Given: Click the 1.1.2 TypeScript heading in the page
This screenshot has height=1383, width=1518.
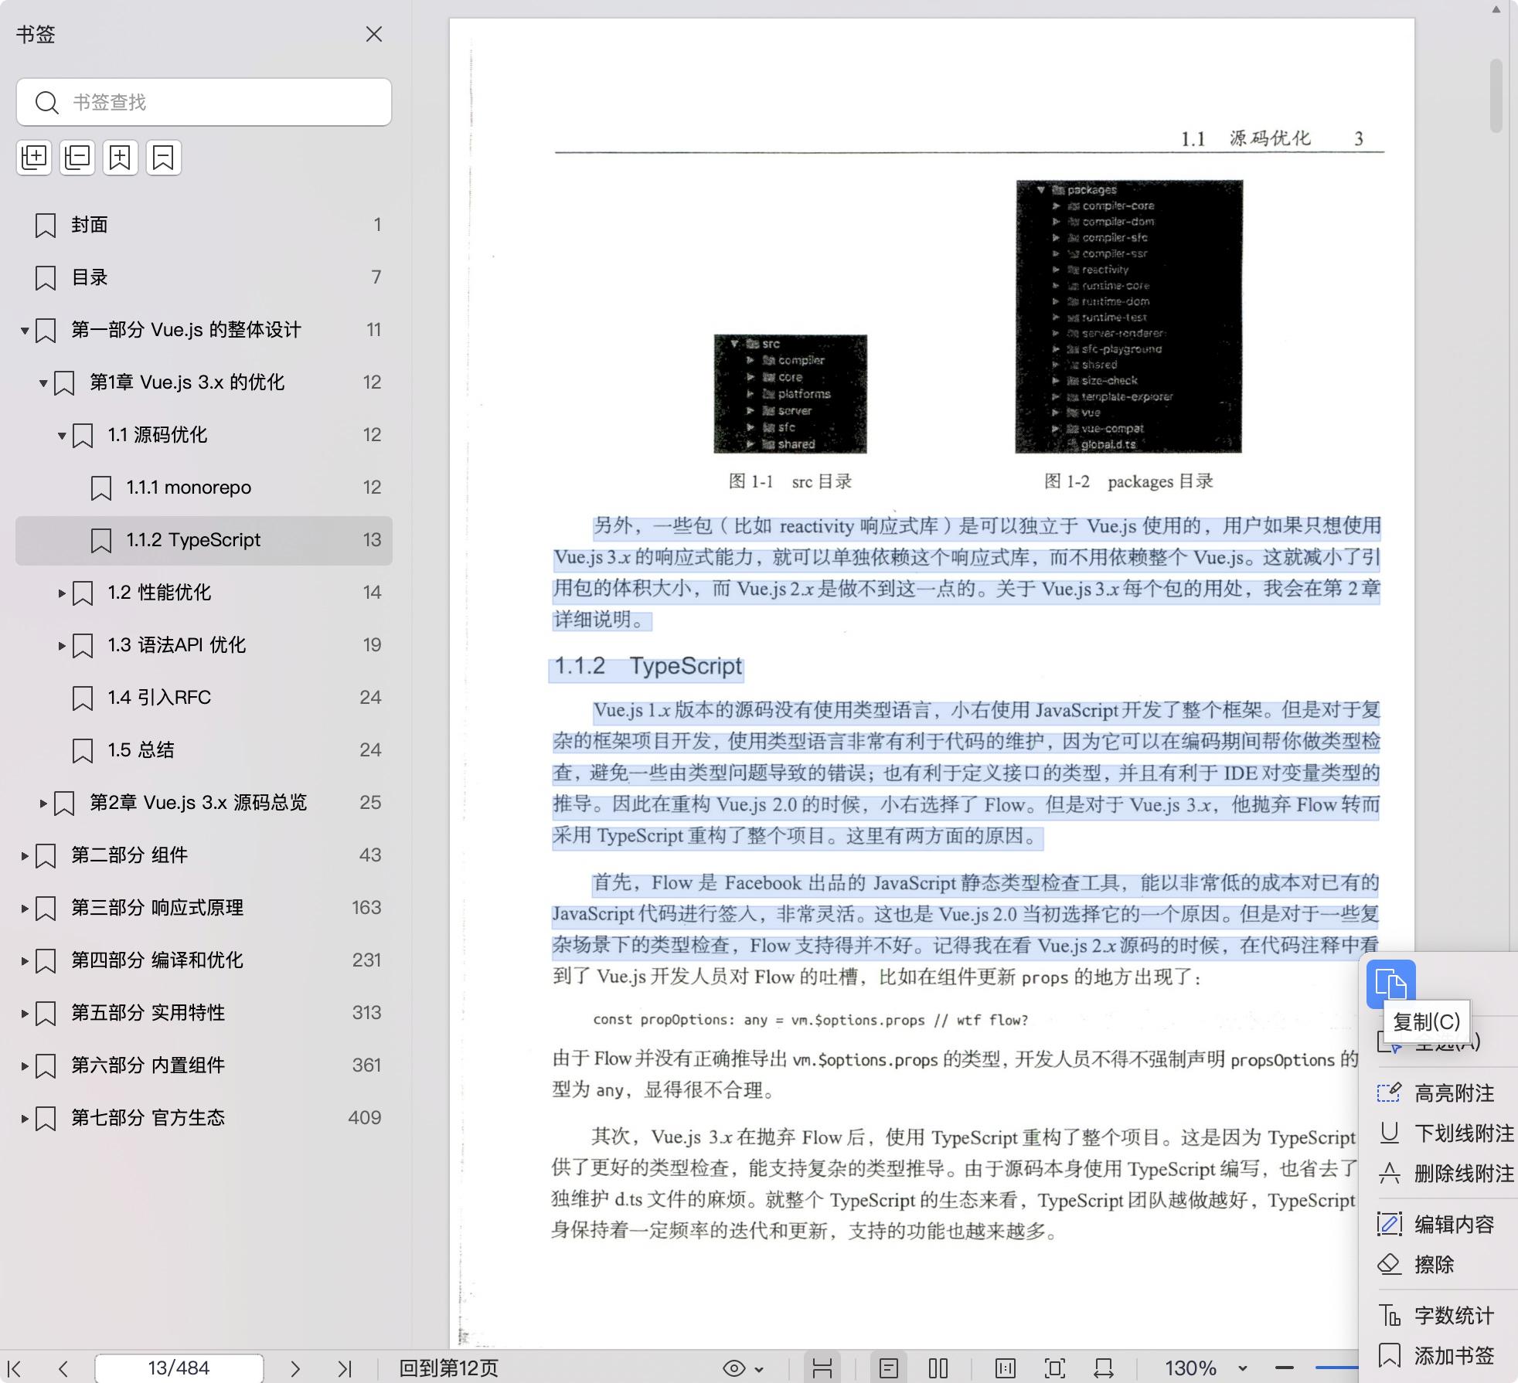Looking at the screenshot, I should point(648,666).
